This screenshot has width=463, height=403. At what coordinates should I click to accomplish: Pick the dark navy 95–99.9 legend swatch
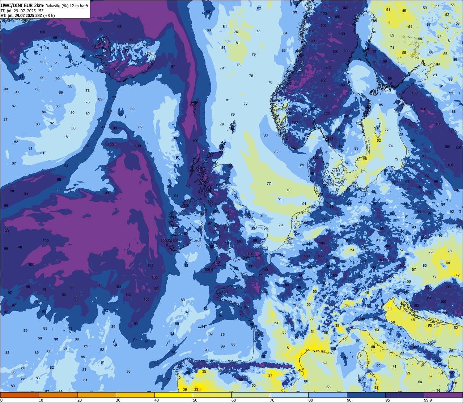[x=405, y=395]
